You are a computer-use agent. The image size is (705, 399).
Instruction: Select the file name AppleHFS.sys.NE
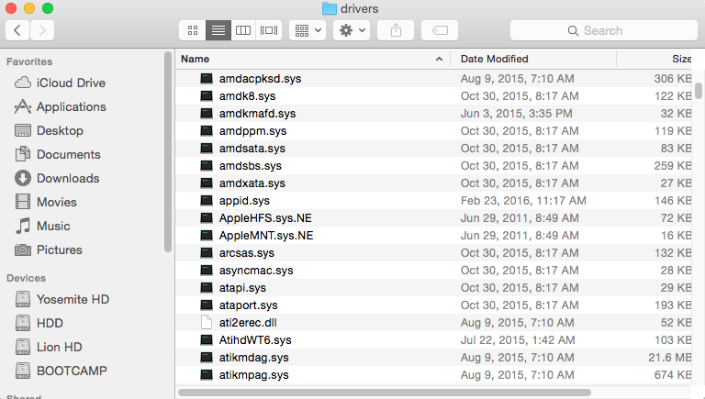click(x=265, y=218)
